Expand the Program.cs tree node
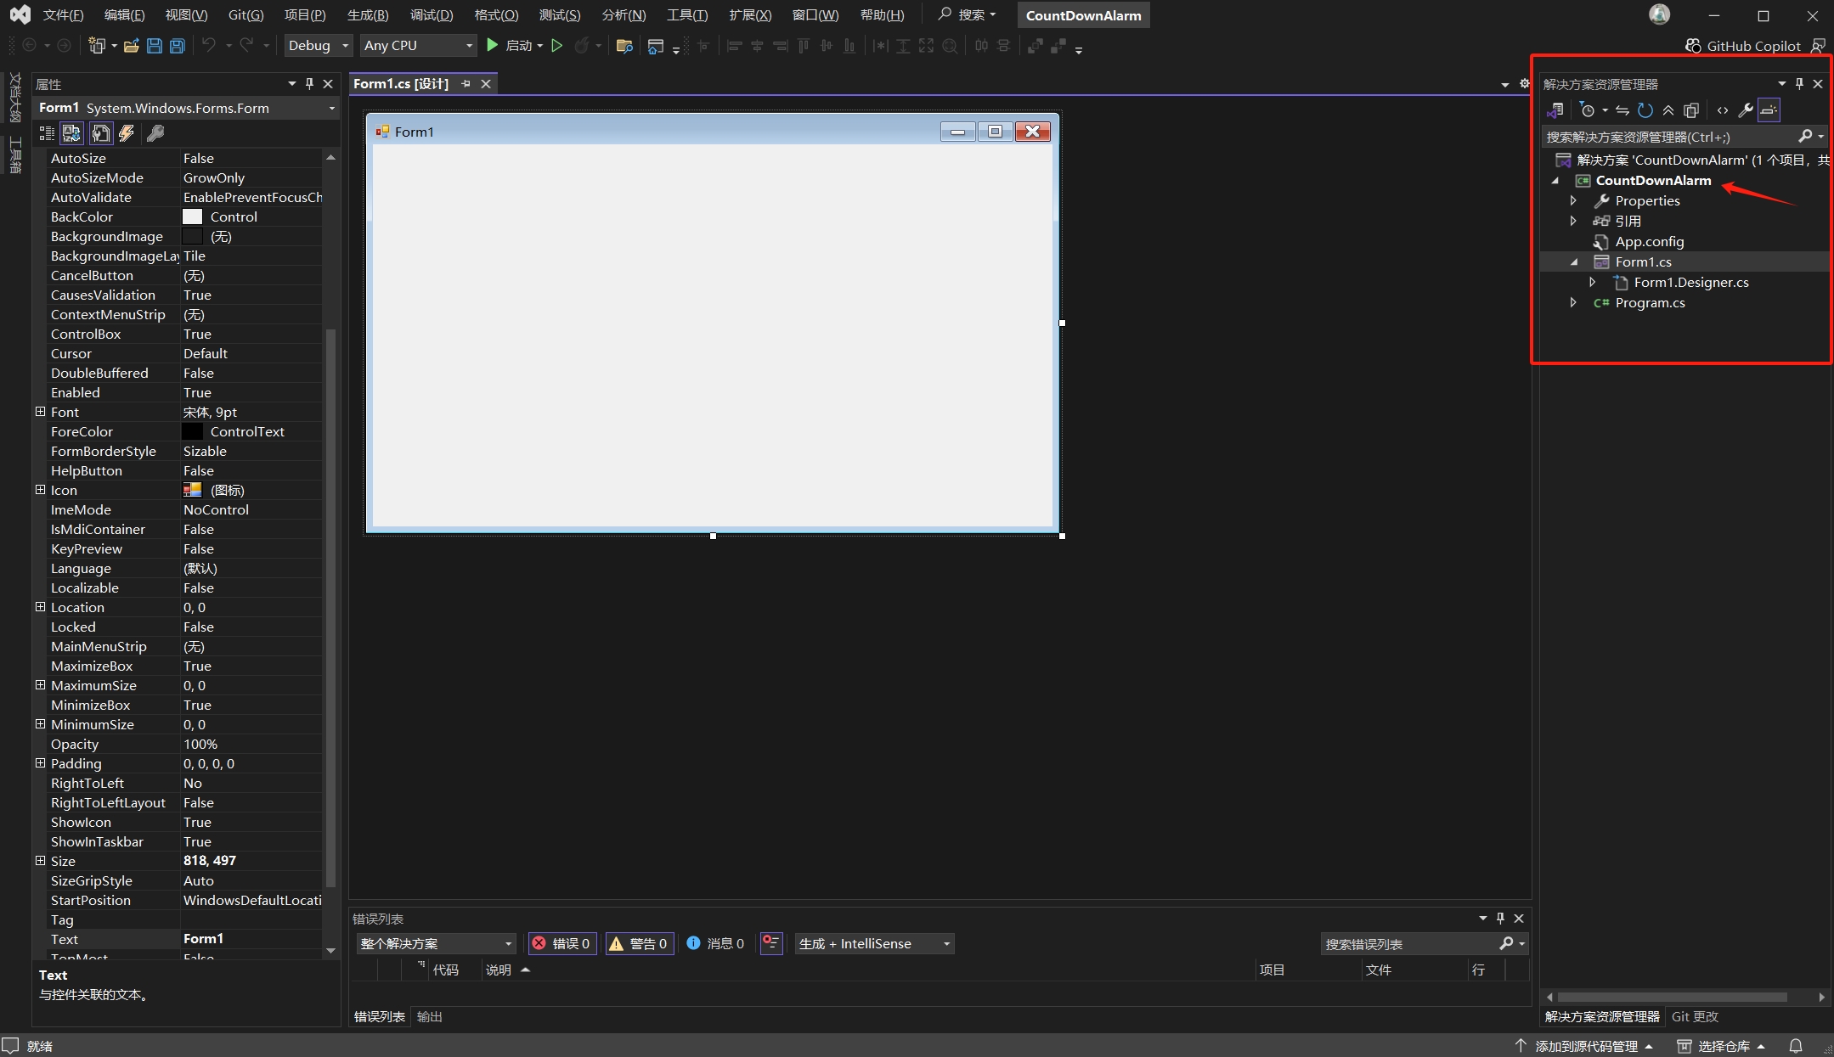 coord(1573,303)
